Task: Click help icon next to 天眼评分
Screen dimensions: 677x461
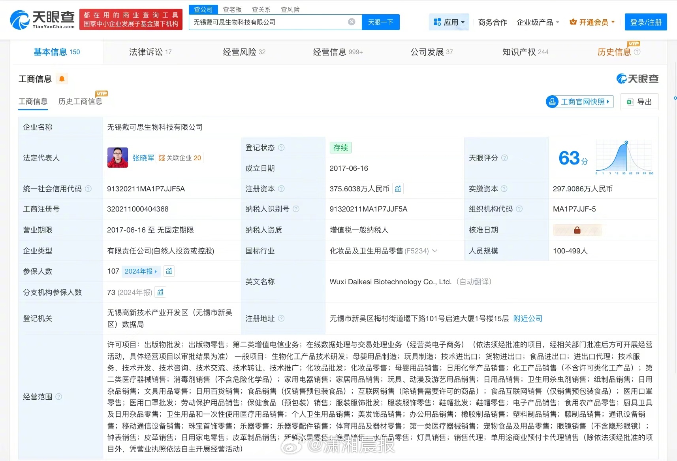Action: tap(504, 158)
